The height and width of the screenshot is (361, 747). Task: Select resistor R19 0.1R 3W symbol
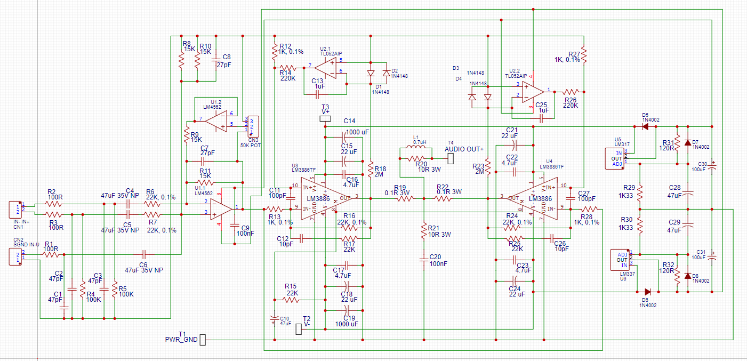(405, 198)
